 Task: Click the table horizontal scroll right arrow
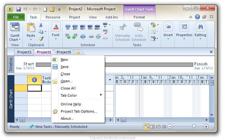point(111,120)
